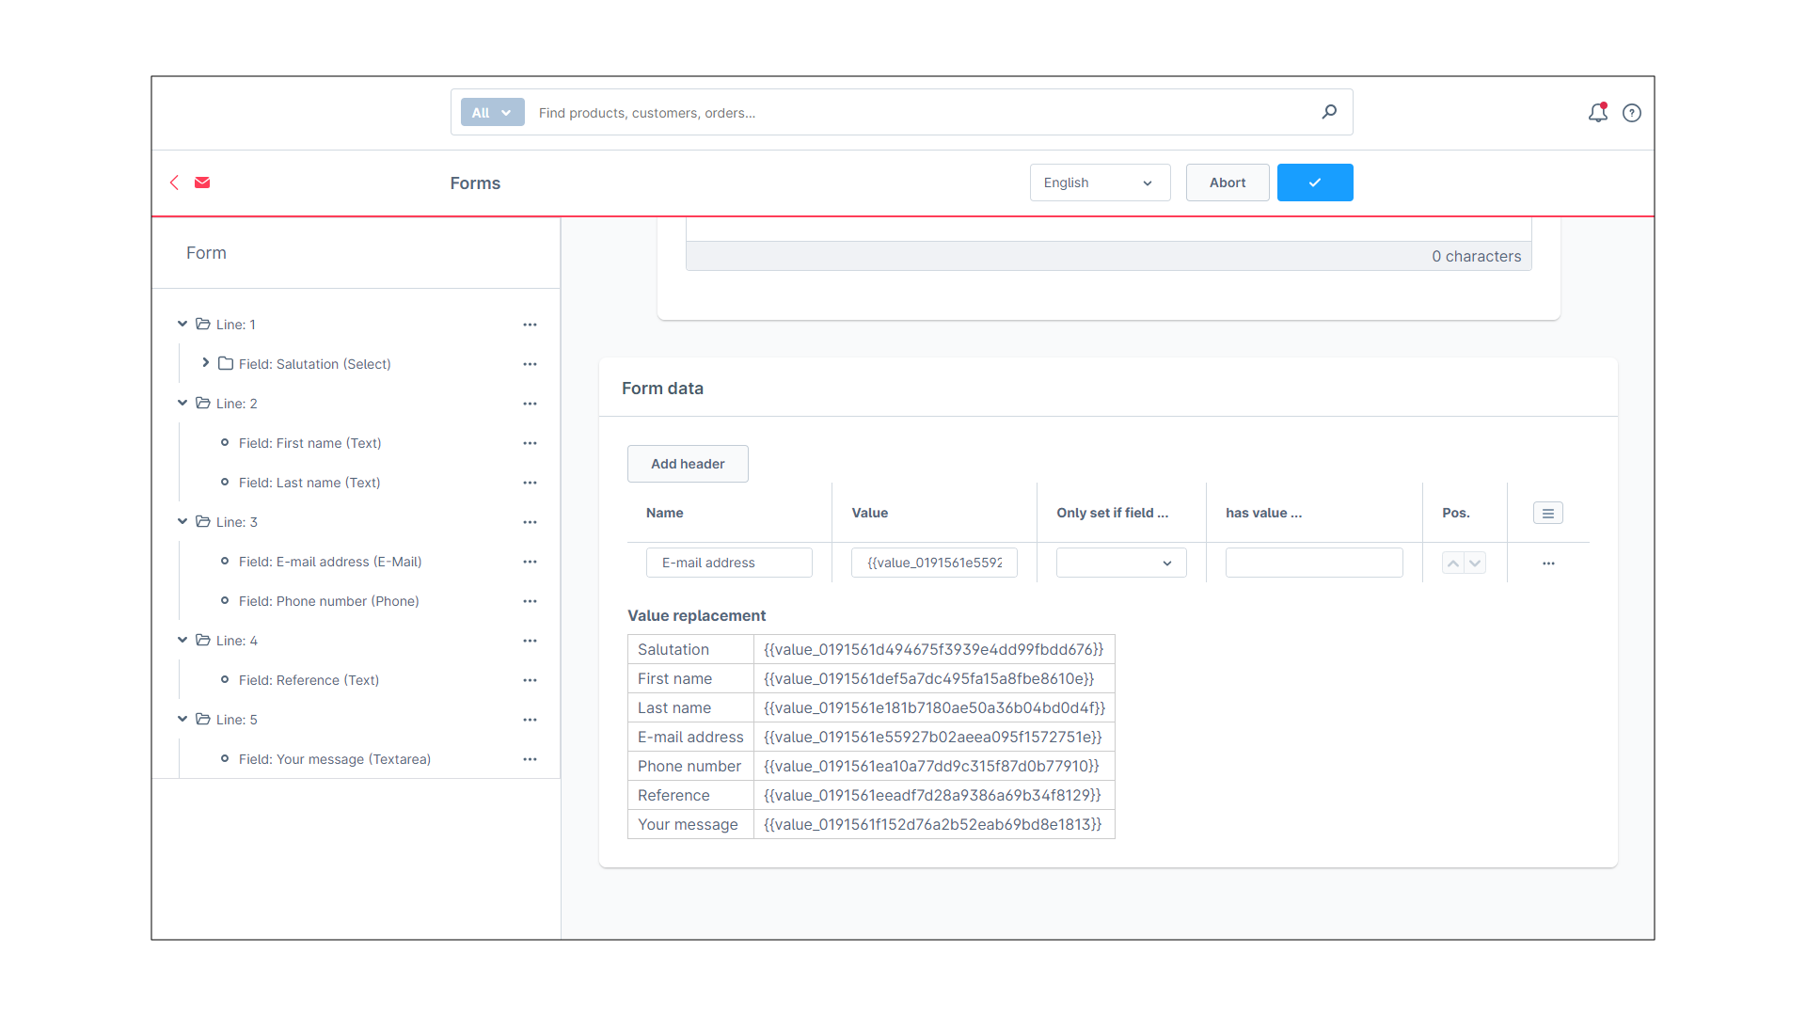Open options menu for Line: 4

point(530,641)
